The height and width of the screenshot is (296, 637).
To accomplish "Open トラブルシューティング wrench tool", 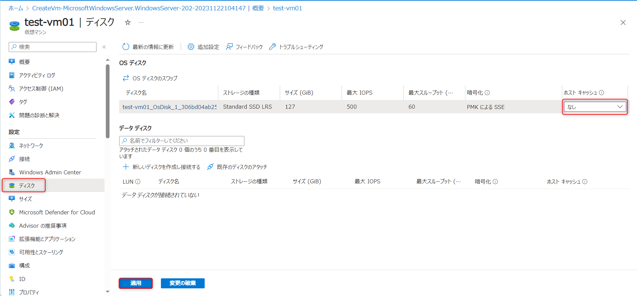I will click(x=272, y=47).
